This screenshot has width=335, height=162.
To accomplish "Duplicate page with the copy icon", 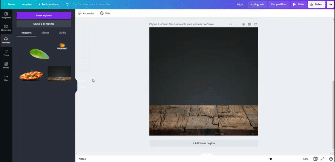I will coord(243,24).
